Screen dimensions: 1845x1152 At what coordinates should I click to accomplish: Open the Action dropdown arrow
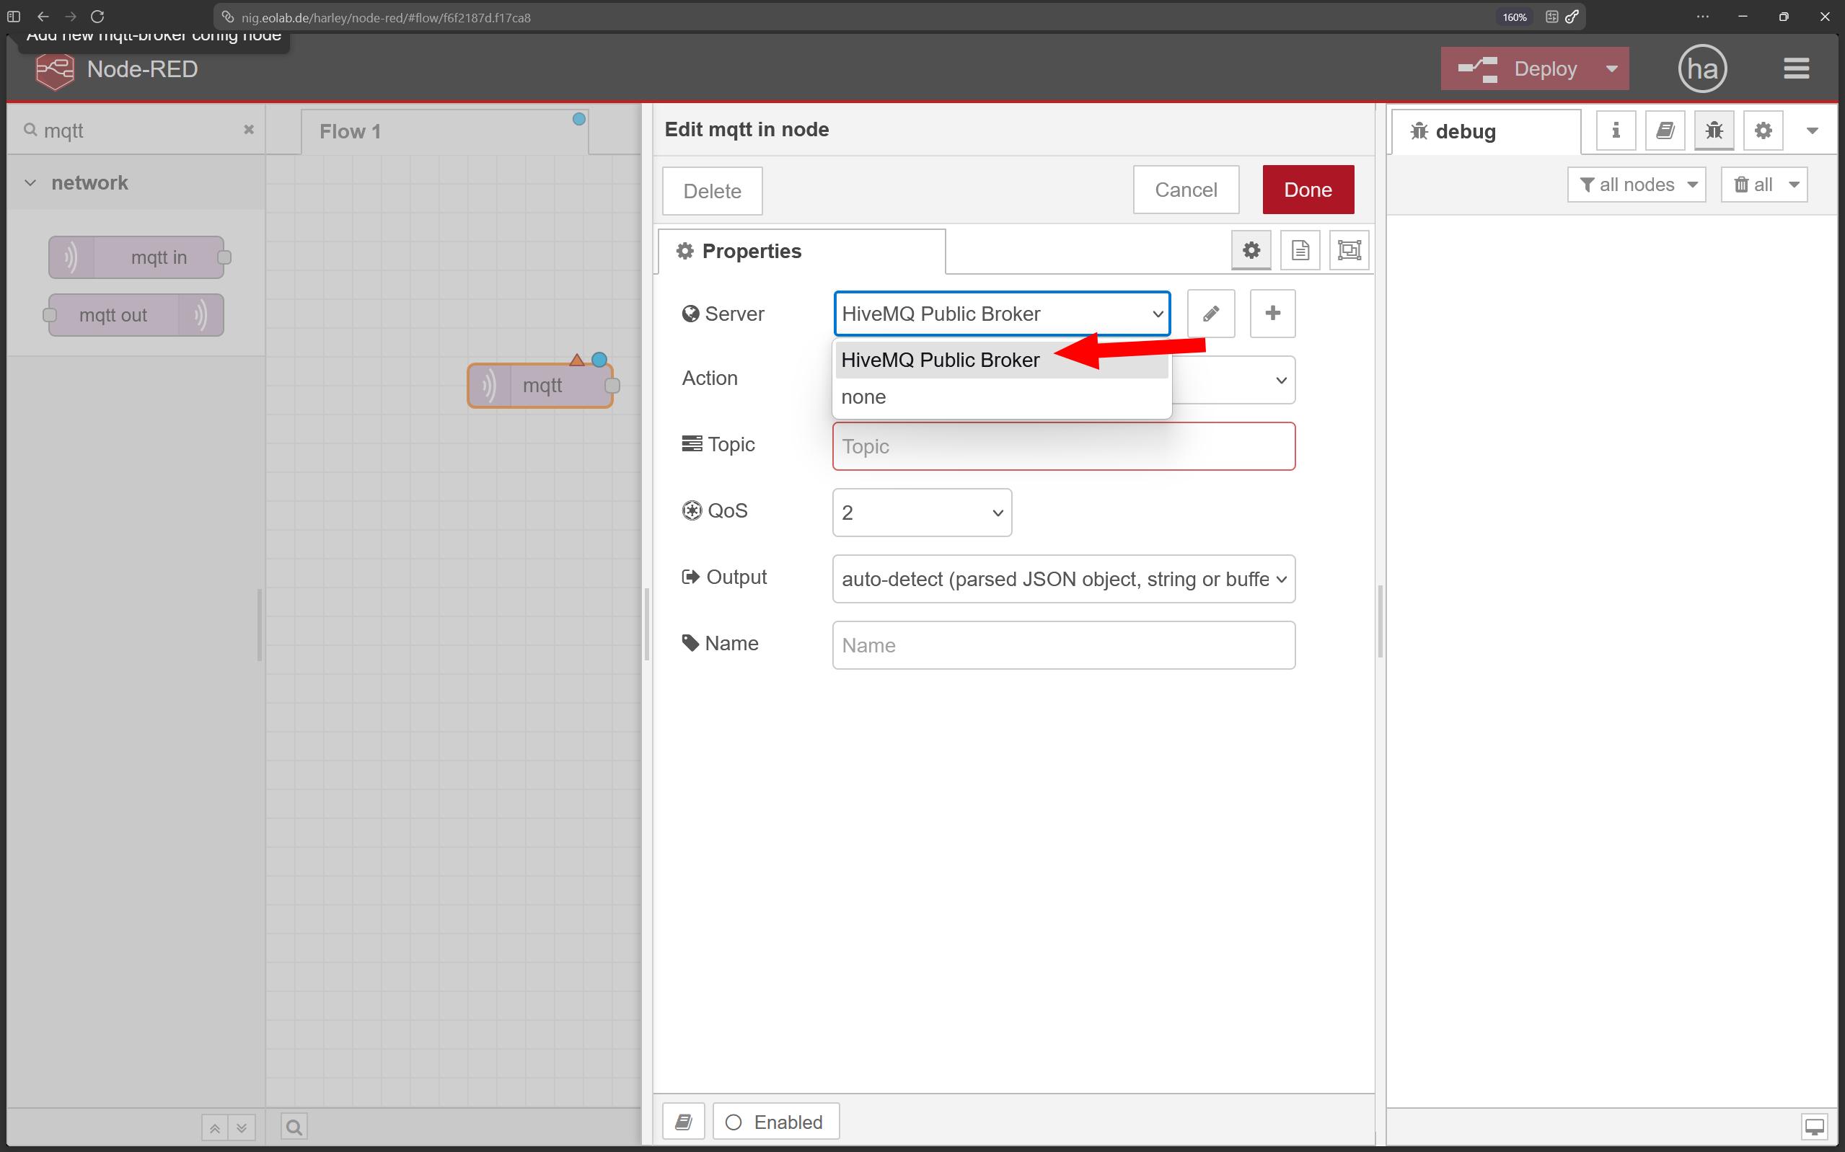[x=1281, y=379]
